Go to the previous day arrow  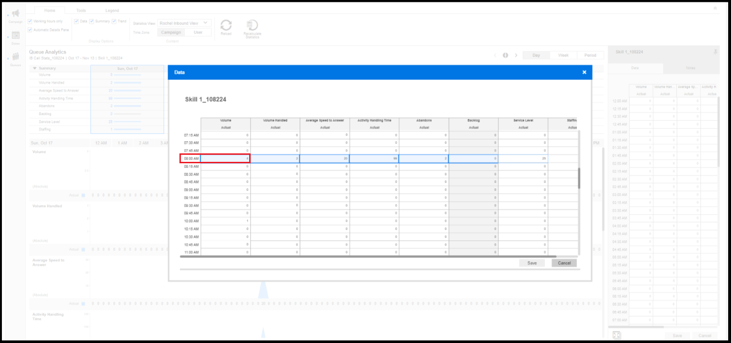click(x=495, y=55)
